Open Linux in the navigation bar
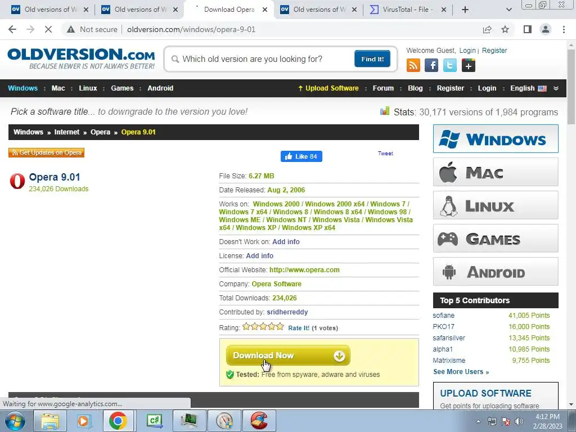This screenshot has height=432, width=576. point(88,88)
